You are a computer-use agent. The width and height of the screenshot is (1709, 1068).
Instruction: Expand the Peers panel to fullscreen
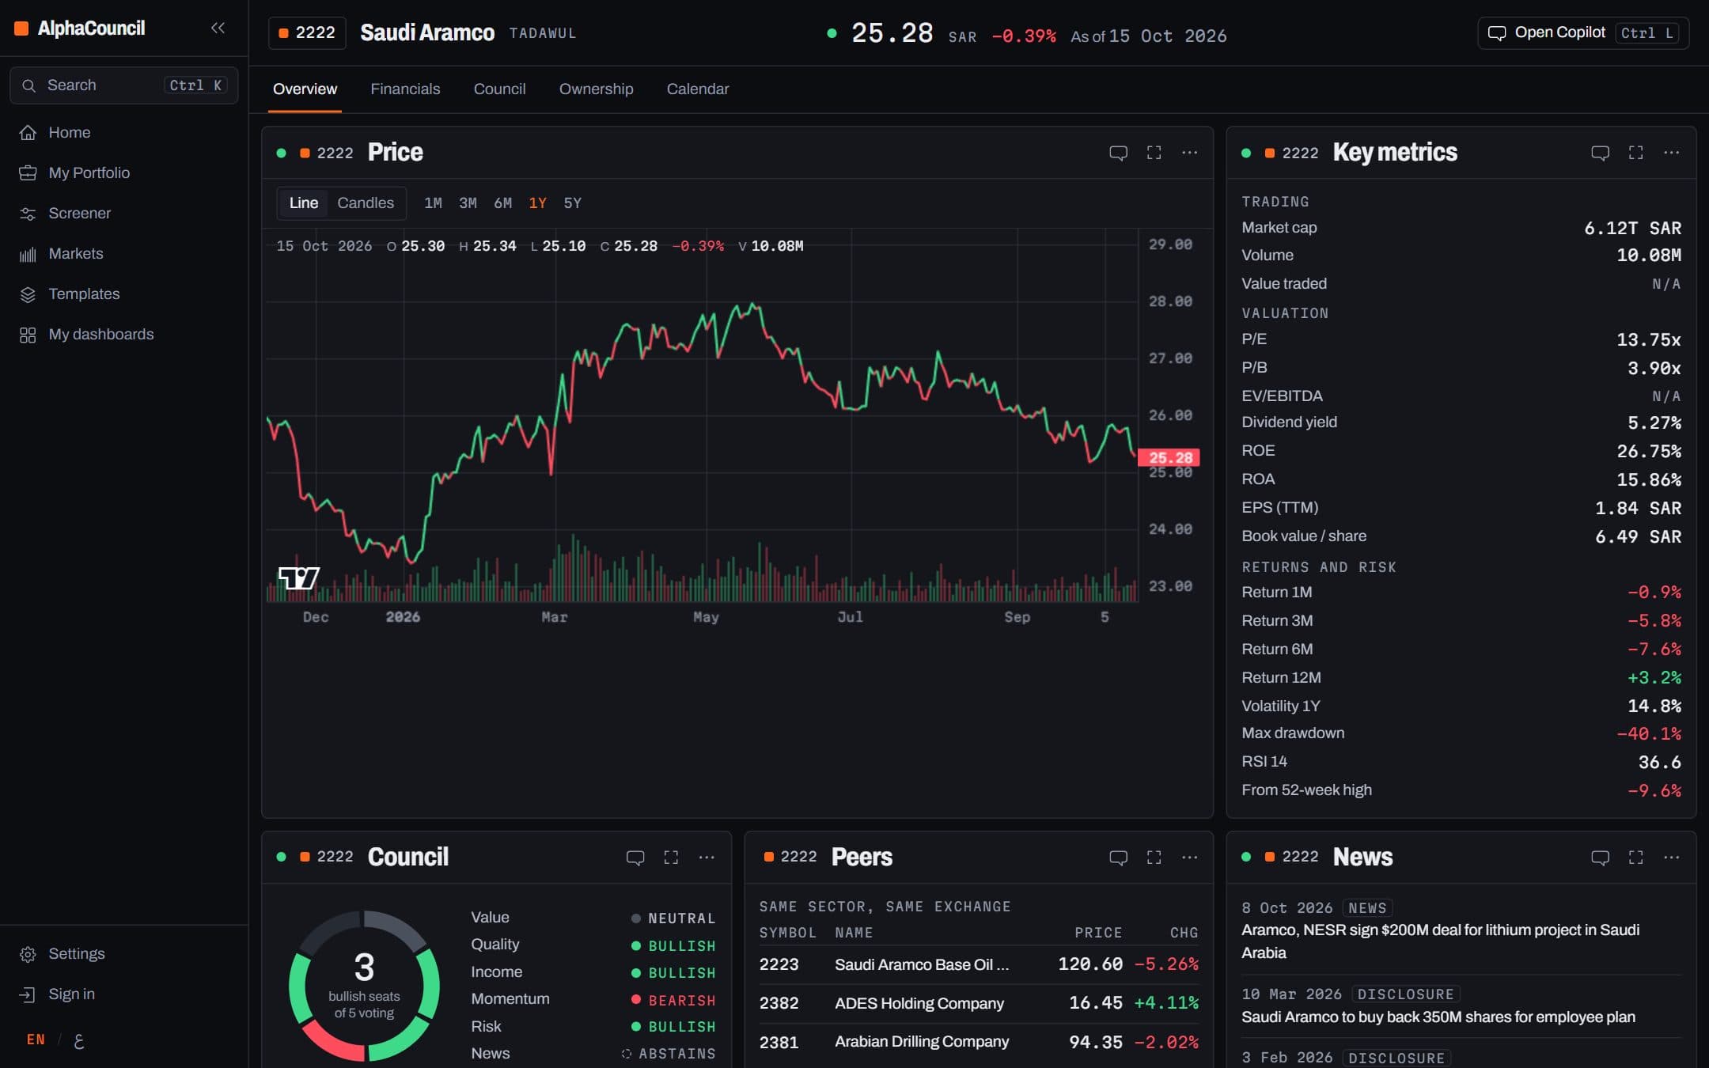click(x=1154, y=858)
